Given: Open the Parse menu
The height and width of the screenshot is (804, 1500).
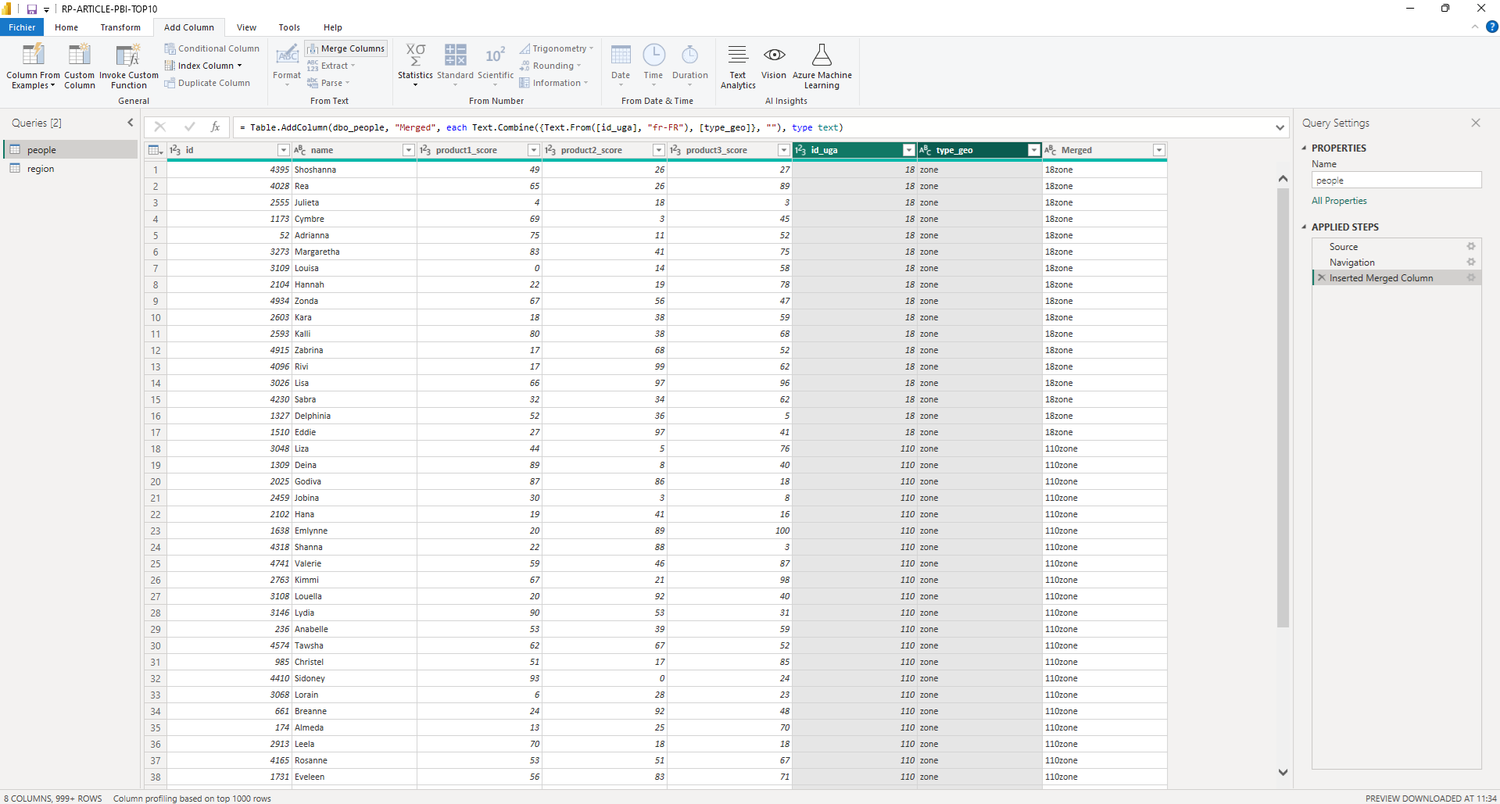Looking at the screenshot, I should pyautogui.click(x=328, y=83).
